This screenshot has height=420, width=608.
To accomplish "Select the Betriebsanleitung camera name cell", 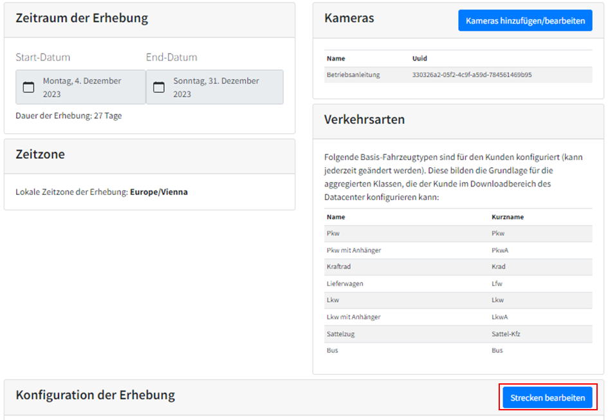I will (353, 75).
